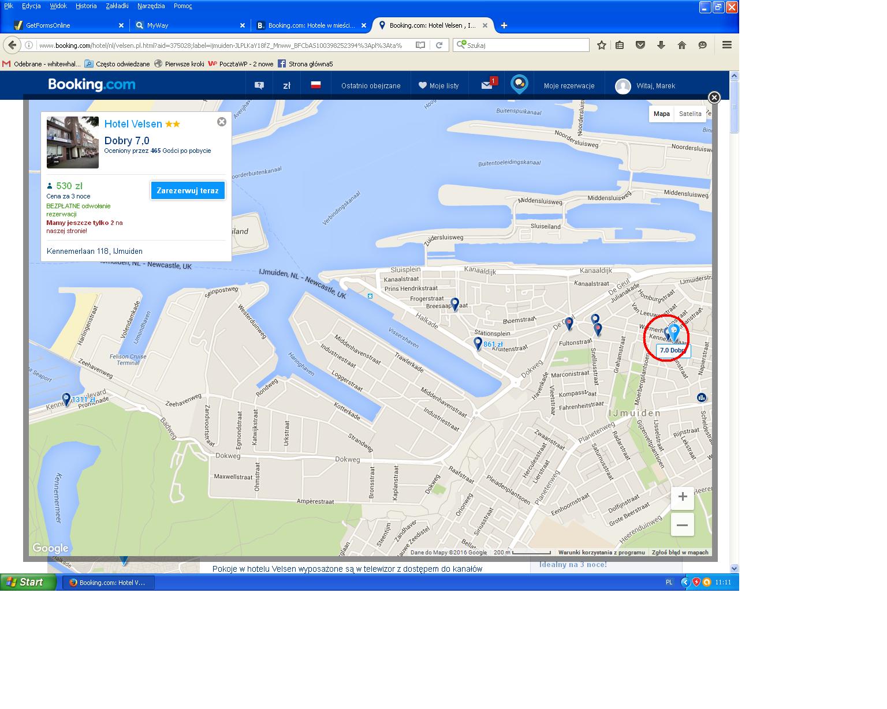This screenshot has height=709, width=887.
Task: Click the Firefox back arrow button
Action: 12,45
